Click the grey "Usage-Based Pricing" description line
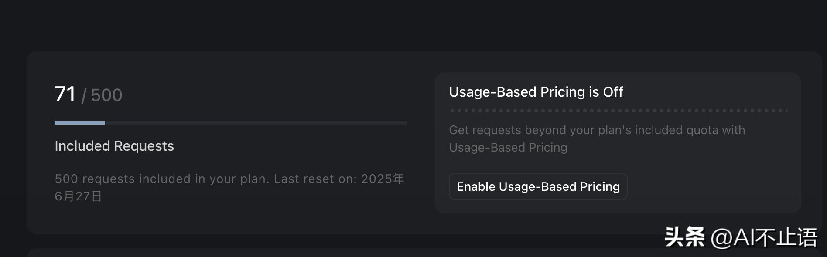Viewport: 827px width, 257px height. [x=508, y=147]
